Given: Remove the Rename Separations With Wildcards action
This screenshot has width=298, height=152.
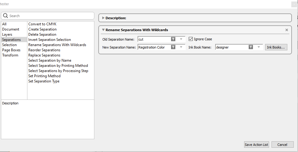Looking at the screenshot, I should (286, 30).
